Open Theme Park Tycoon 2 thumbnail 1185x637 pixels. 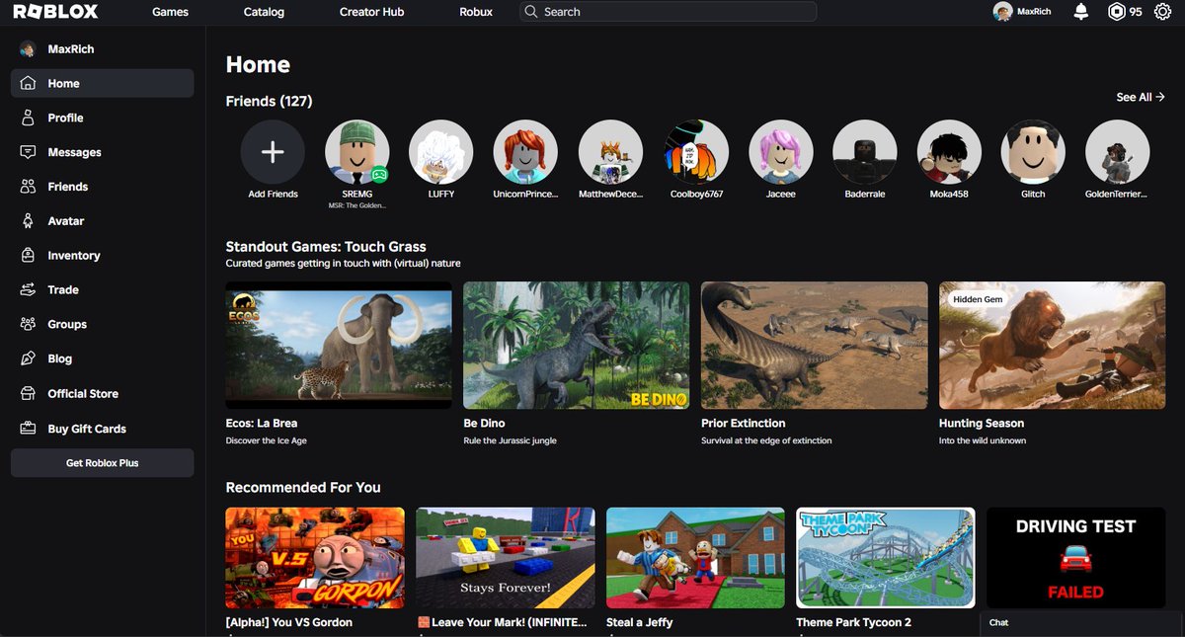click(886, 558)
